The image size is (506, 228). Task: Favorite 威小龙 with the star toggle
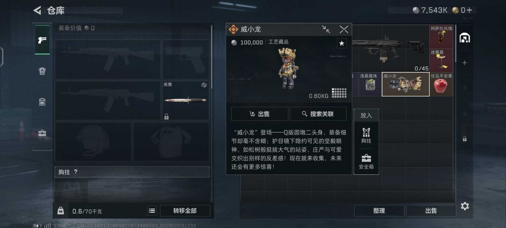coord(342,43)
